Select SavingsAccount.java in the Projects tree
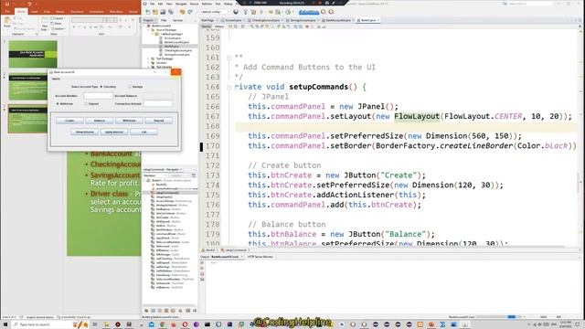585x329 pixels. [176, 55]
